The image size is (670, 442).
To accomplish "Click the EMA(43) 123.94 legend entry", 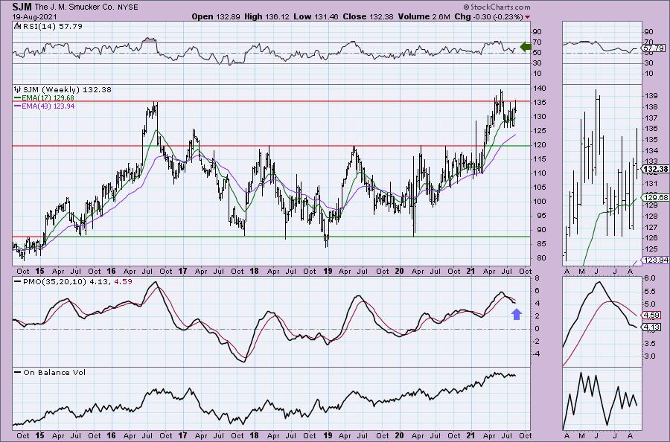I will (48, 106).
